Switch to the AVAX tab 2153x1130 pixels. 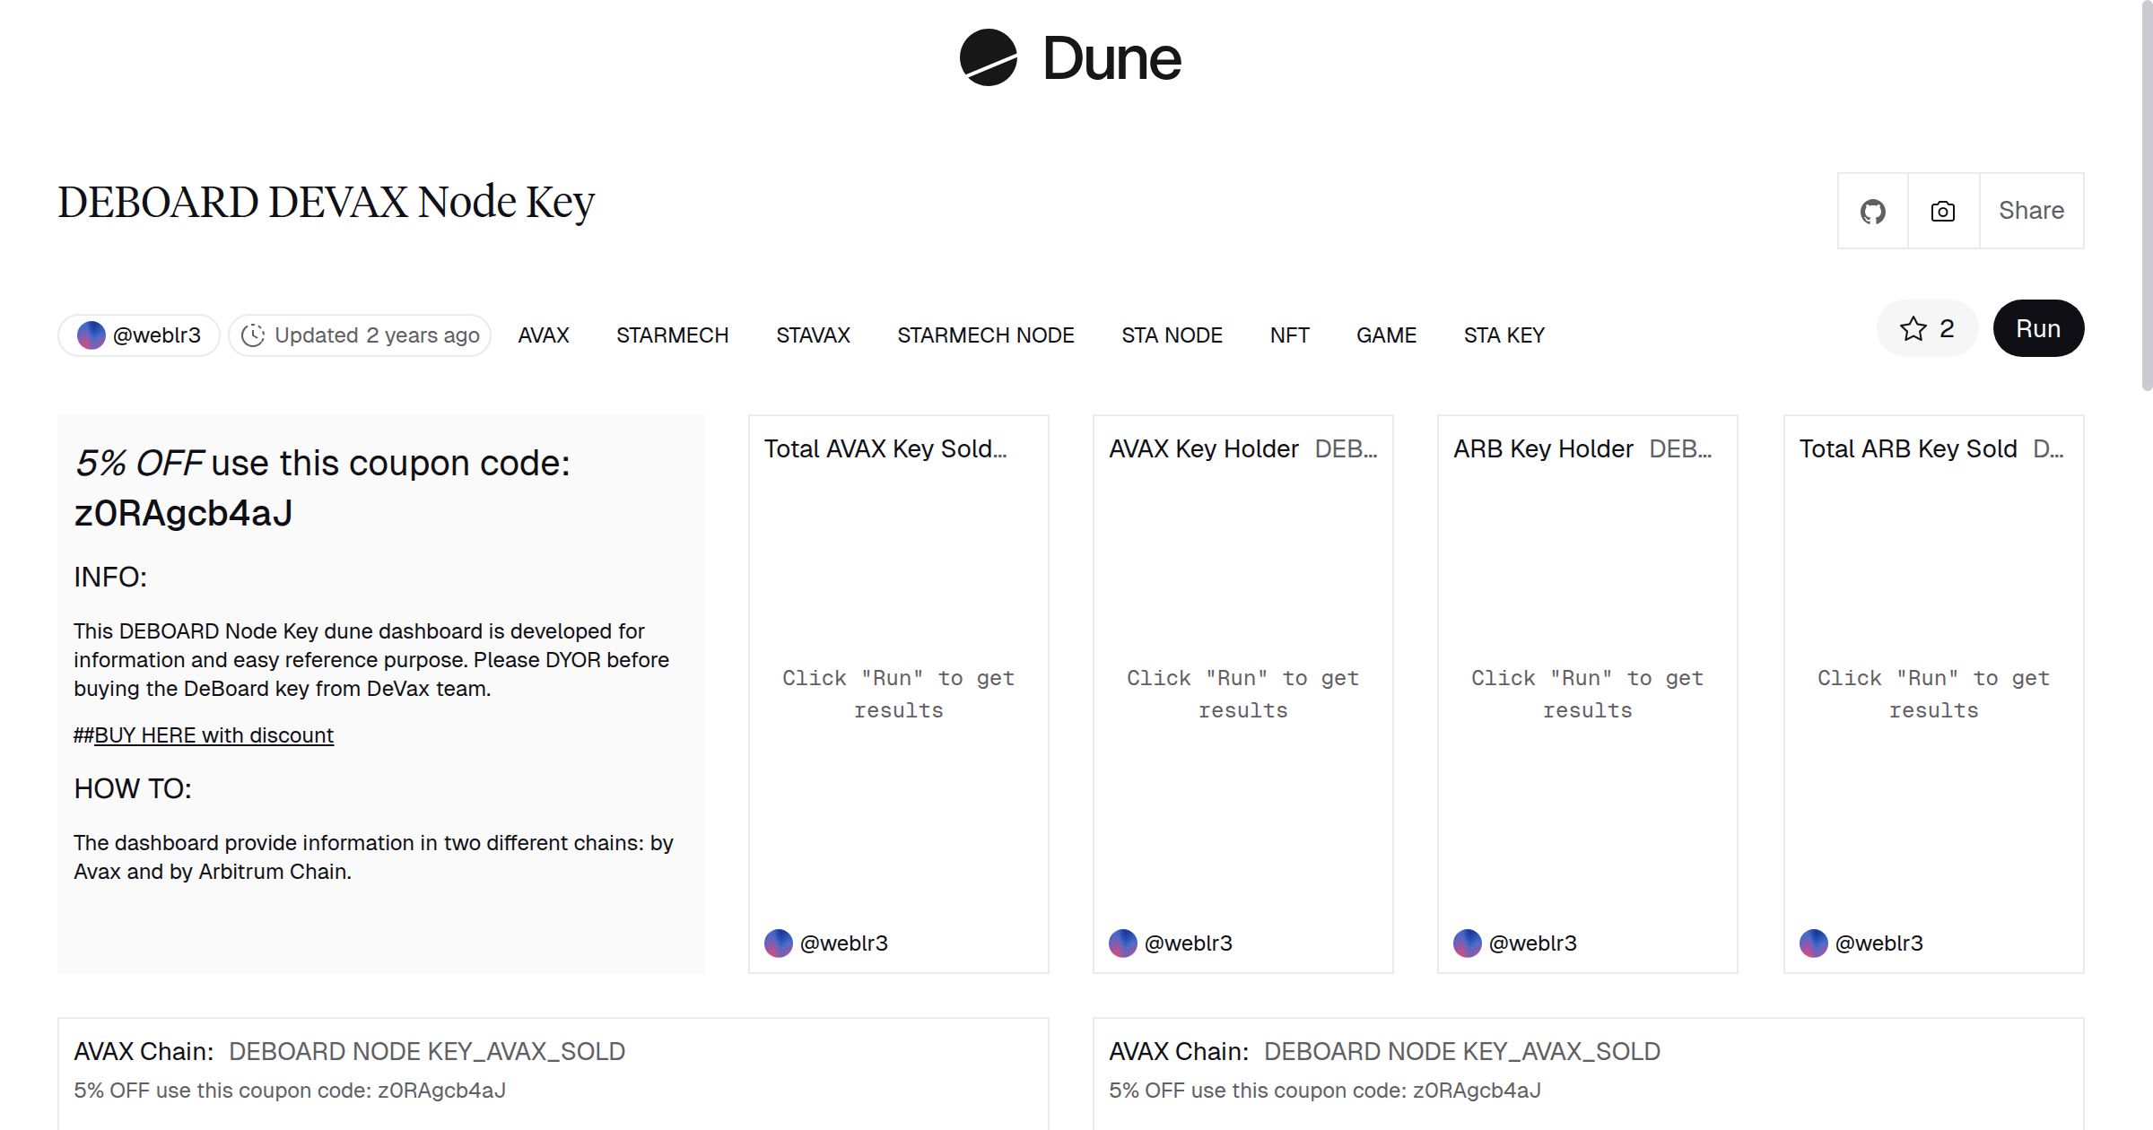(543, 335)
